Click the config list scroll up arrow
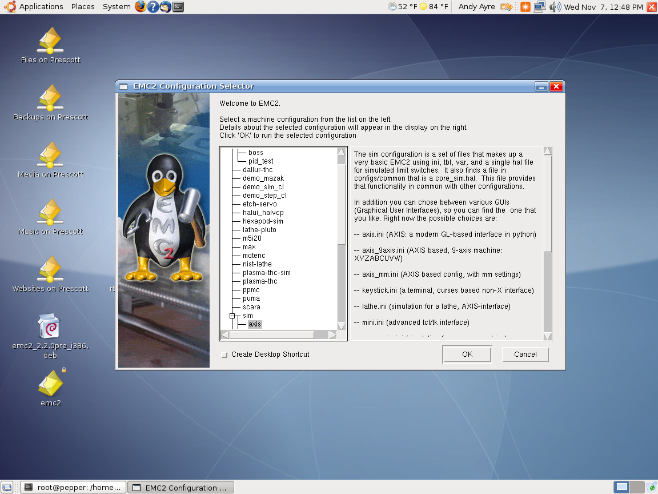This screenshot has height=494, width=658. (342, 152)
